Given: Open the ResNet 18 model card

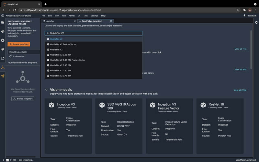Looking at the screenshot, I should (220, 126).
